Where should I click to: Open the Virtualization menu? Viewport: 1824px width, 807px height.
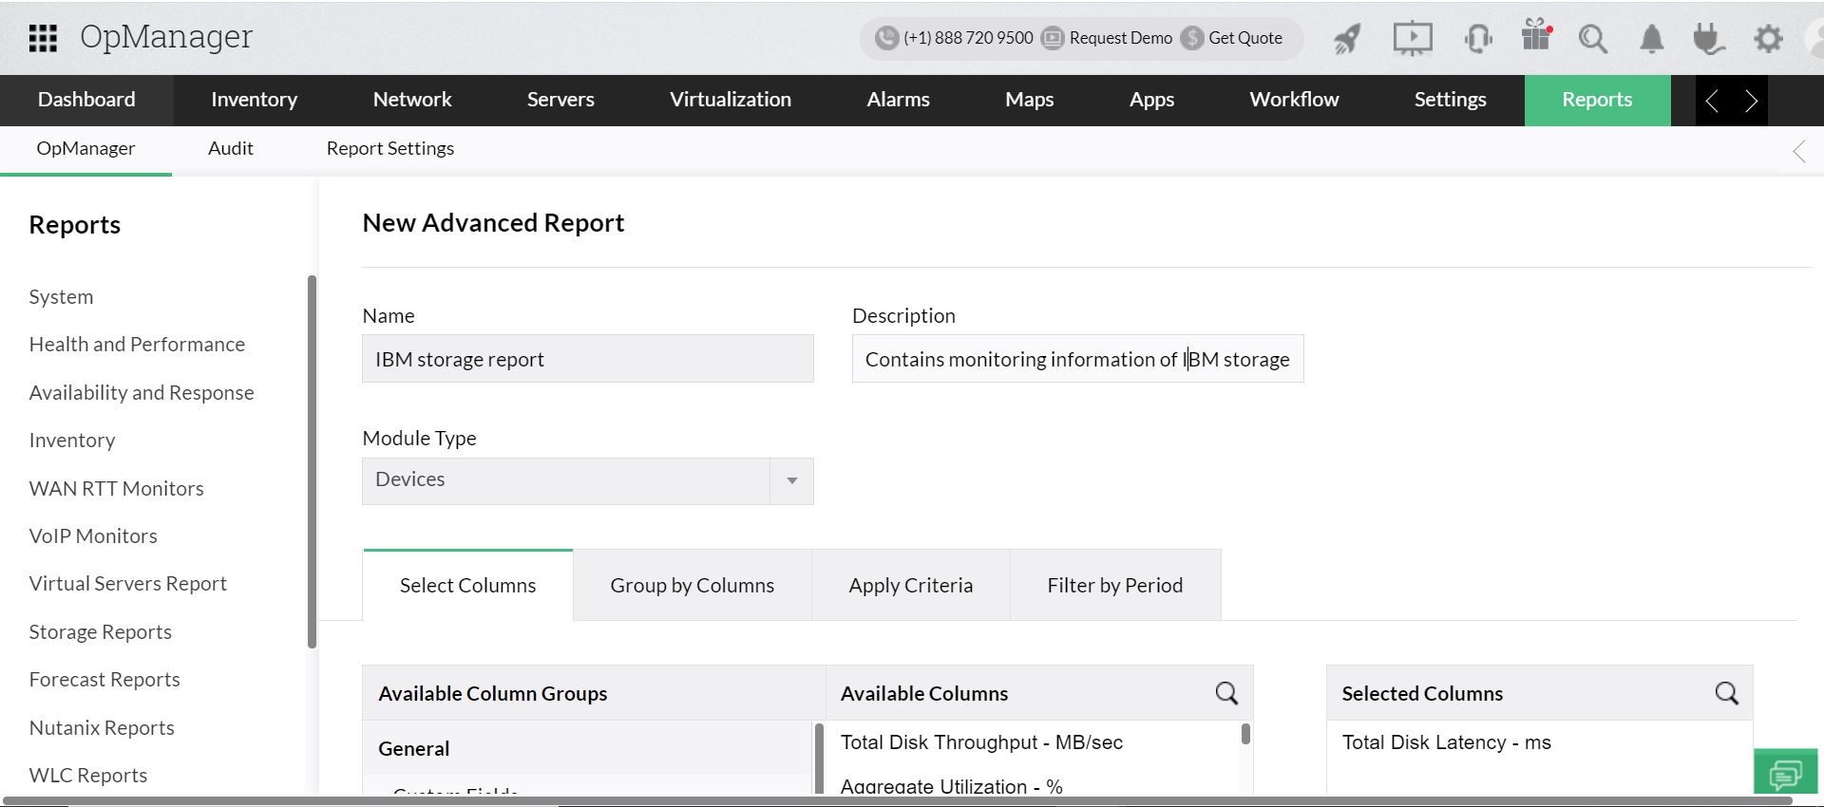731,100
